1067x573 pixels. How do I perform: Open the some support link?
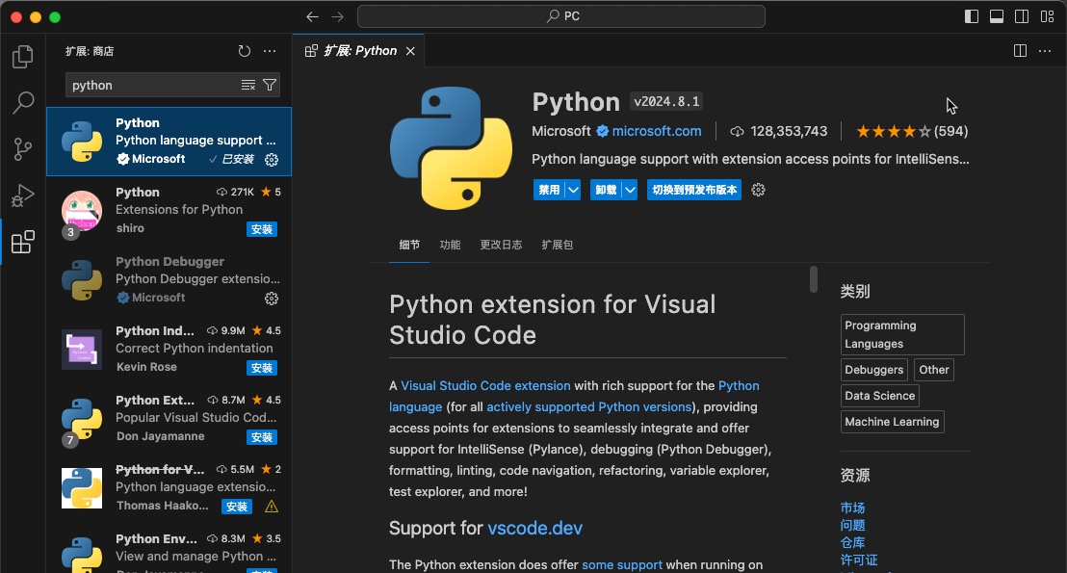coord(622,565)
